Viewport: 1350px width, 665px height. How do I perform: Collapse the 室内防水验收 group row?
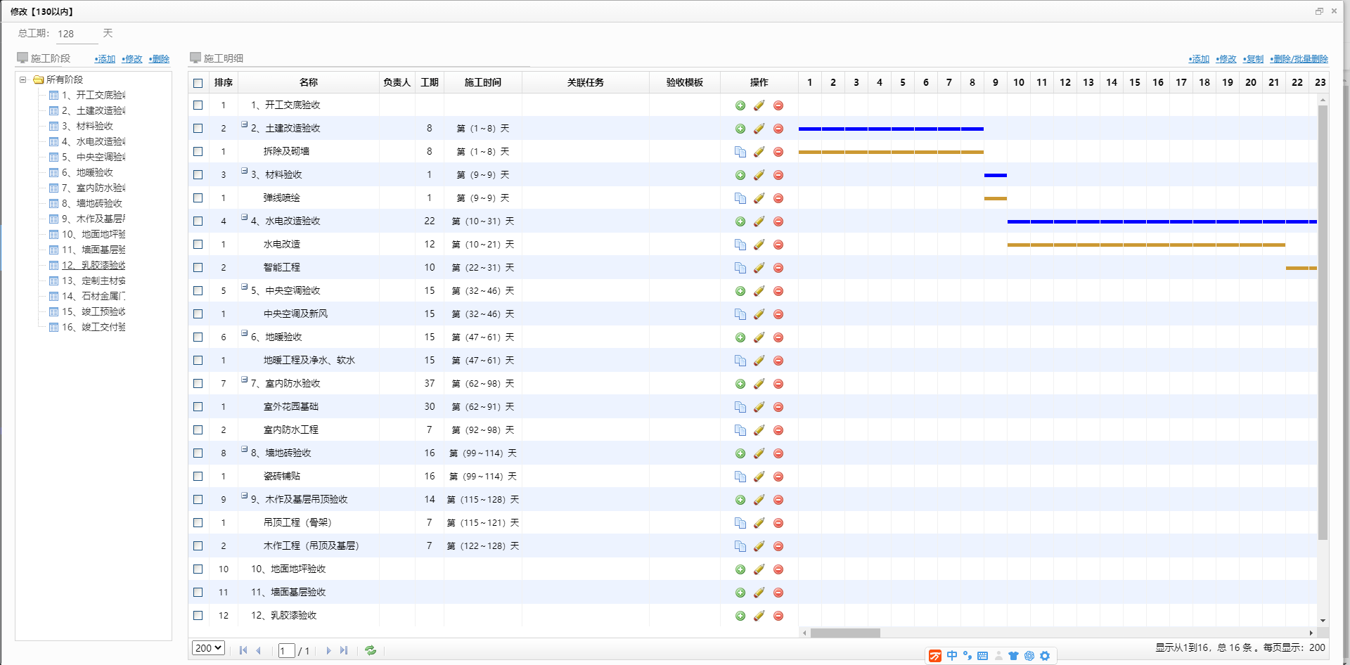coord(244,380)
